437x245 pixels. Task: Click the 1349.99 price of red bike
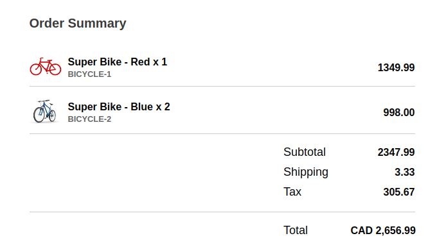pos(396,67)
